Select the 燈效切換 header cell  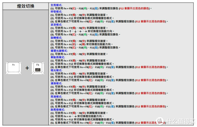click(26, 6)
